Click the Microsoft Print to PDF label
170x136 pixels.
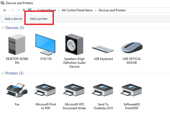[x=46, y=106]
